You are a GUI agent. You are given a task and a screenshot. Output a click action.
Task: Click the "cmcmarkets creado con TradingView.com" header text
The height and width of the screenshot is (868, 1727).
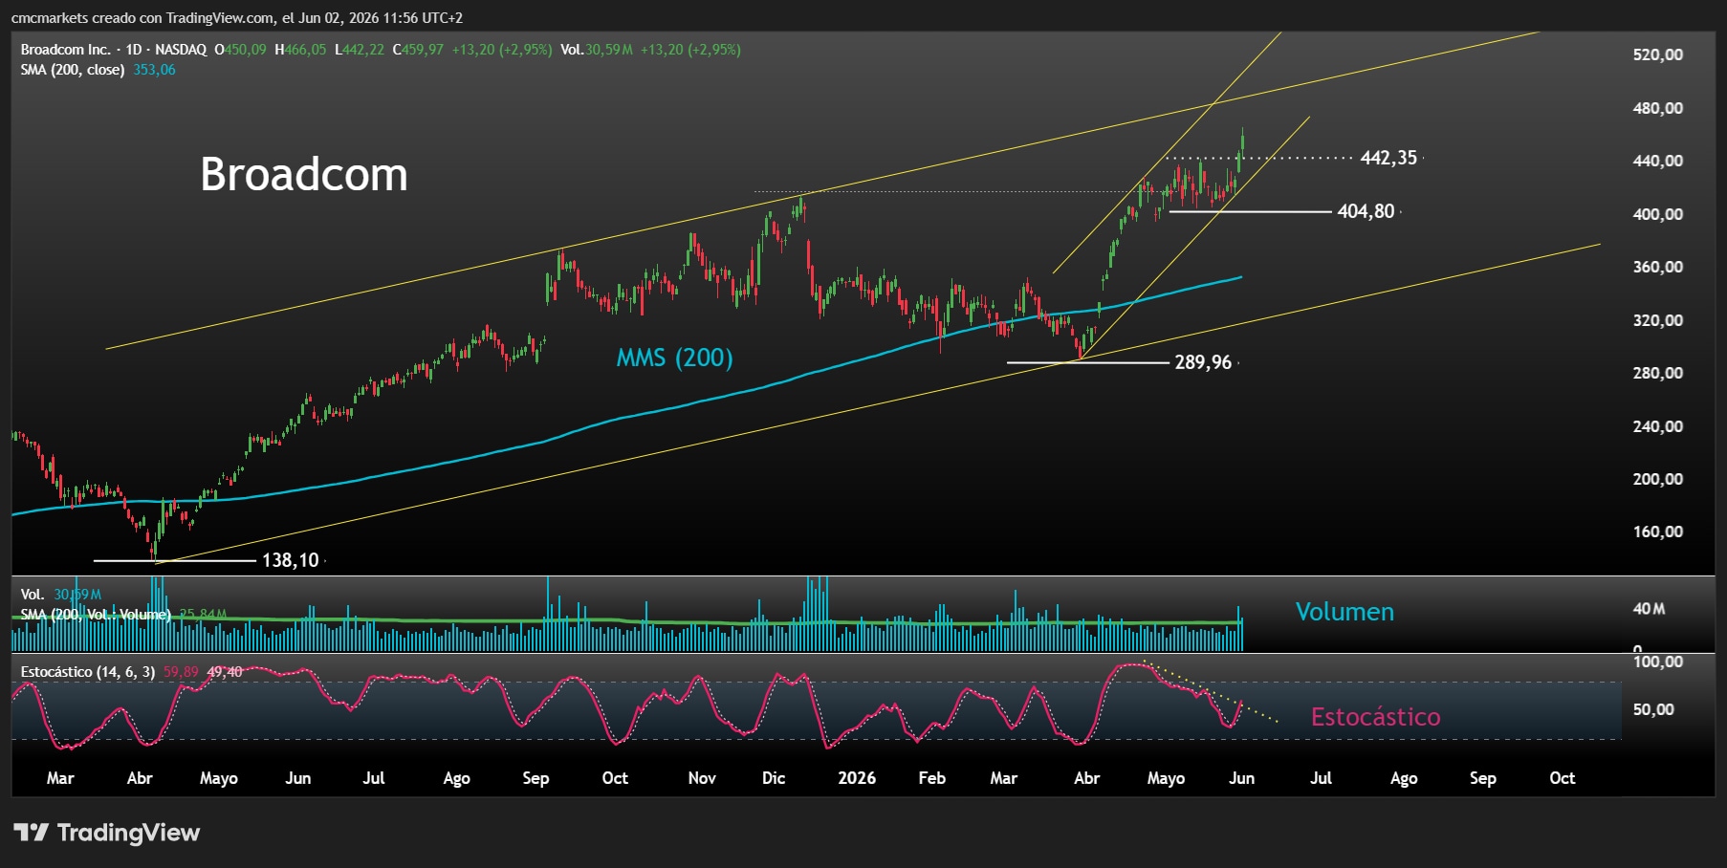pos(142,18)
